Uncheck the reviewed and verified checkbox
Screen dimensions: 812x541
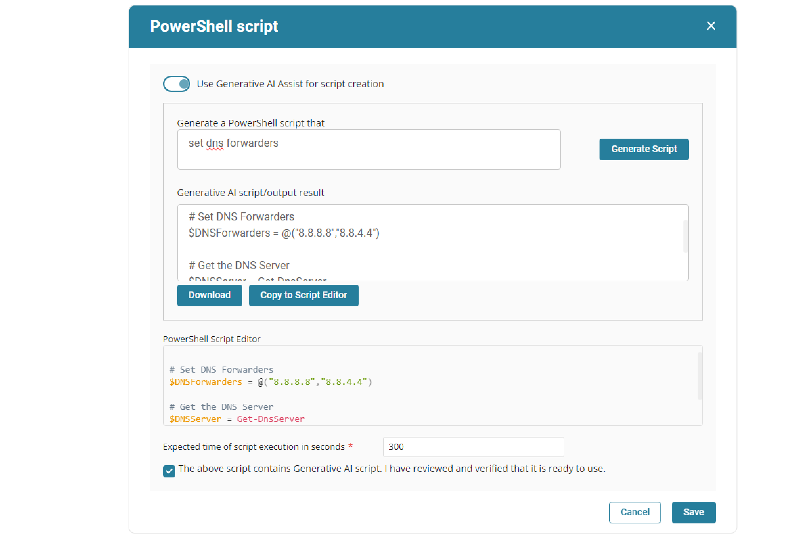(169, 471)
